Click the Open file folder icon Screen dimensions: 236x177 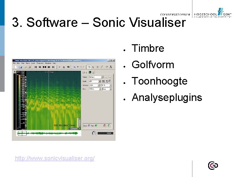pyautogui.click(x=21, y=67)
